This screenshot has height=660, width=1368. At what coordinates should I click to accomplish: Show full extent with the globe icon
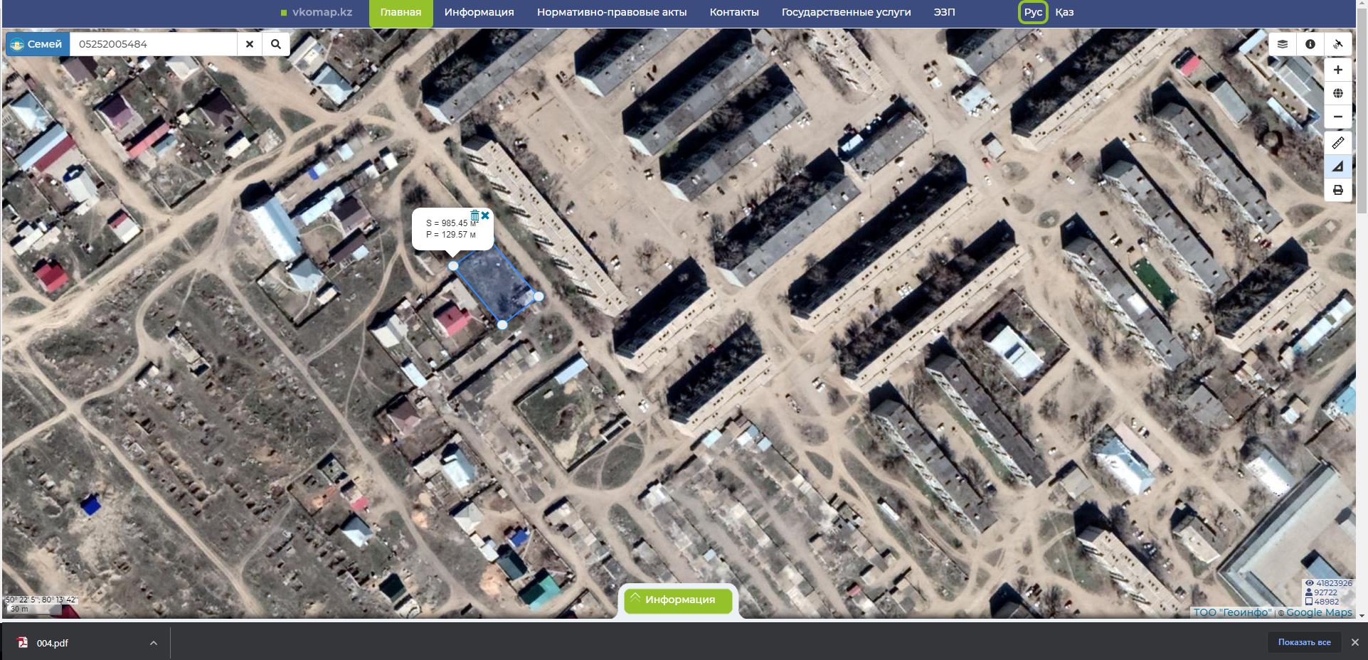coord(1338,93)
